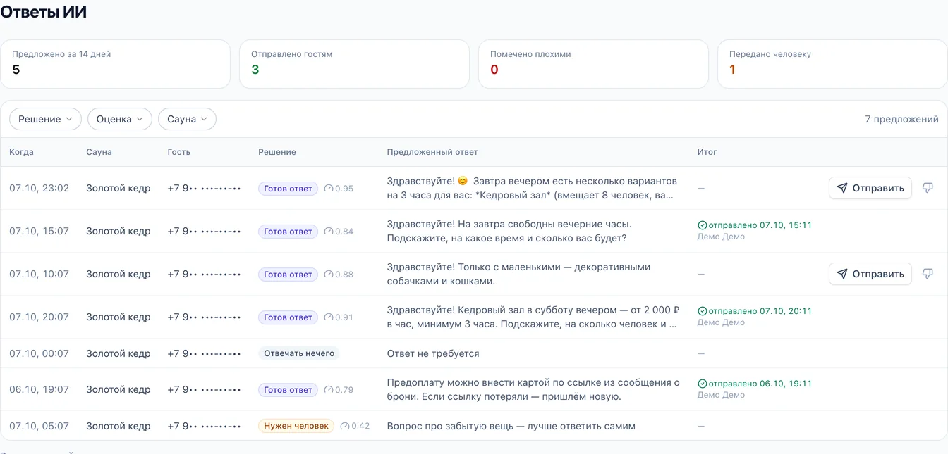The width and height of the screenshot is (948, 454).
Task: Open the Оценка filter dropdown
Action: click(x=120, y=119)
